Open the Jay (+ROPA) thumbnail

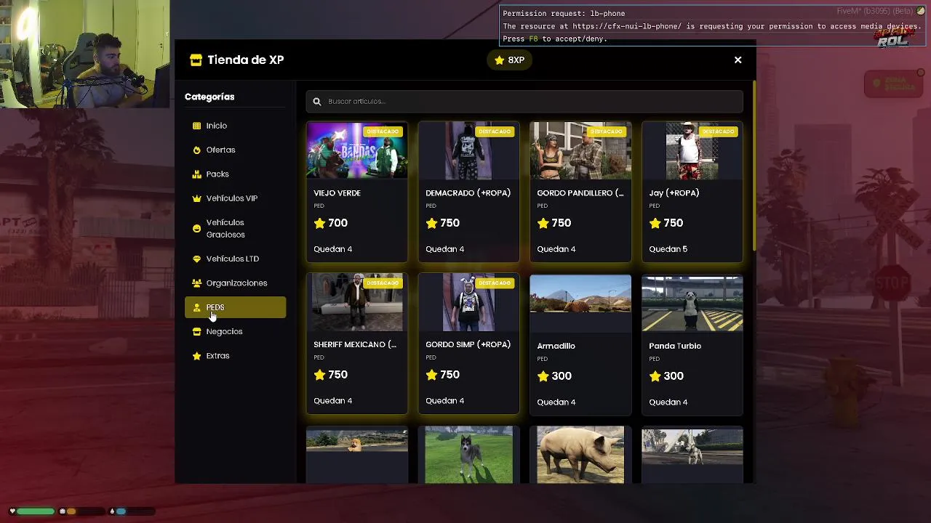pyautogui.click(x=692, y=150)
